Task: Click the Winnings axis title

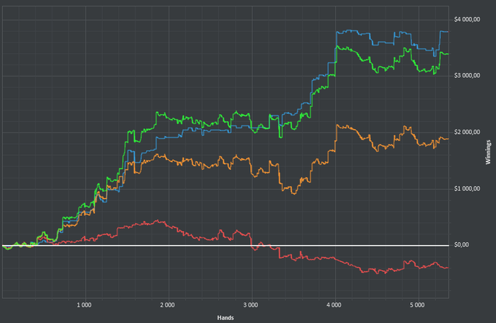Action: pos(488,152)
